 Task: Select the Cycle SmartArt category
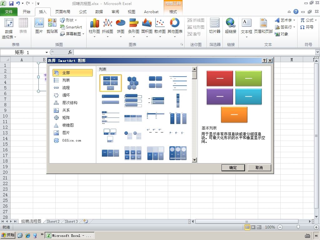point(72,95)
